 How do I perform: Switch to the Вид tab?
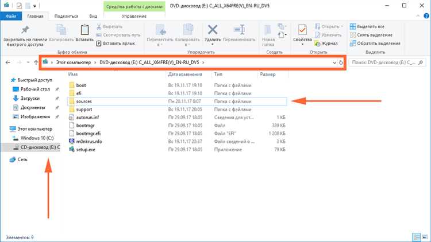[x=93, y=16]
